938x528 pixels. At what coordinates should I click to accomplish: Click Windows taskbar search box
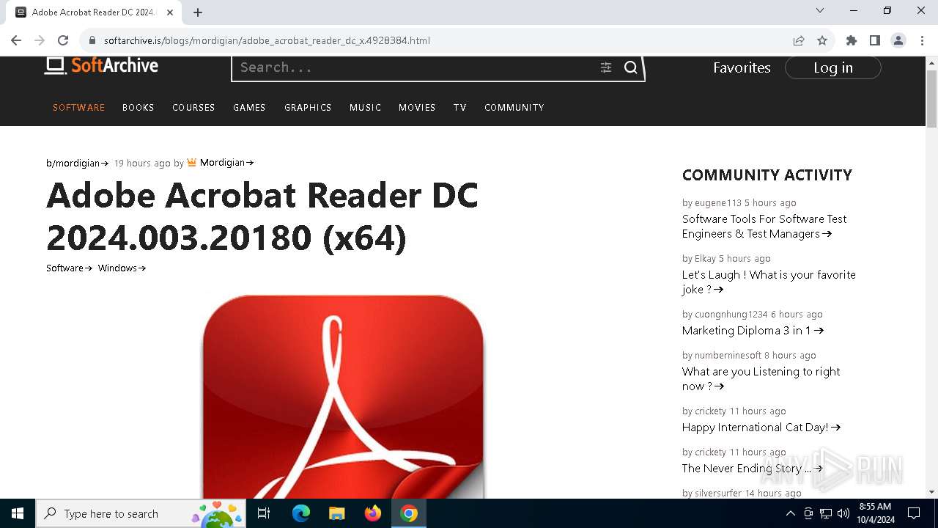point(141,513)
